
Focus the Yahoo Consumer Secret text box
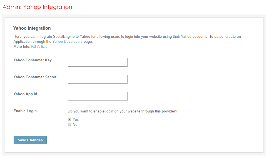coord(98,79)
